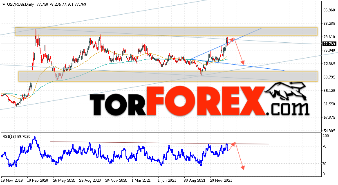Select the 61.550 price axis label

[x=329, y=104]
